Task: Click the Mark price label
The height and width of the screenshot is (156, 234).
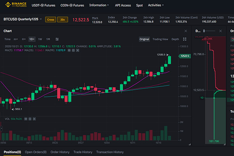Action: click(95, 18)
